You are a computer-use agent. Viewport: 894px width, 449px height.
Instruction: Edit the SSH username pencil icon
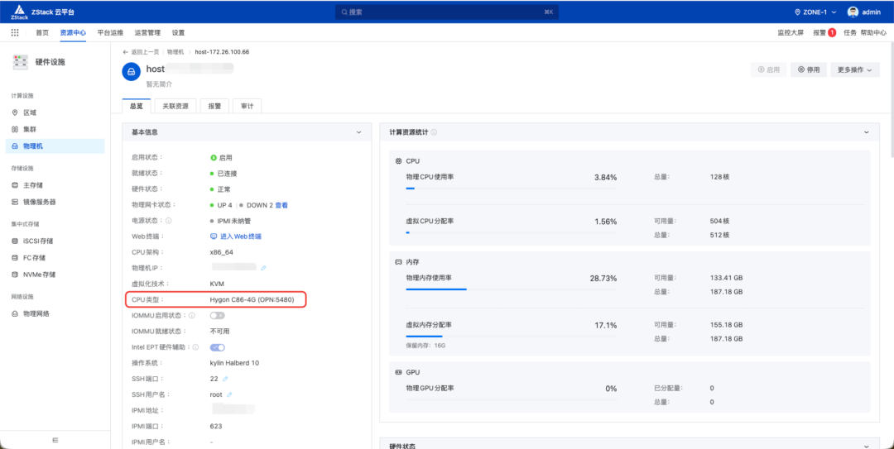tap(230, 394)
